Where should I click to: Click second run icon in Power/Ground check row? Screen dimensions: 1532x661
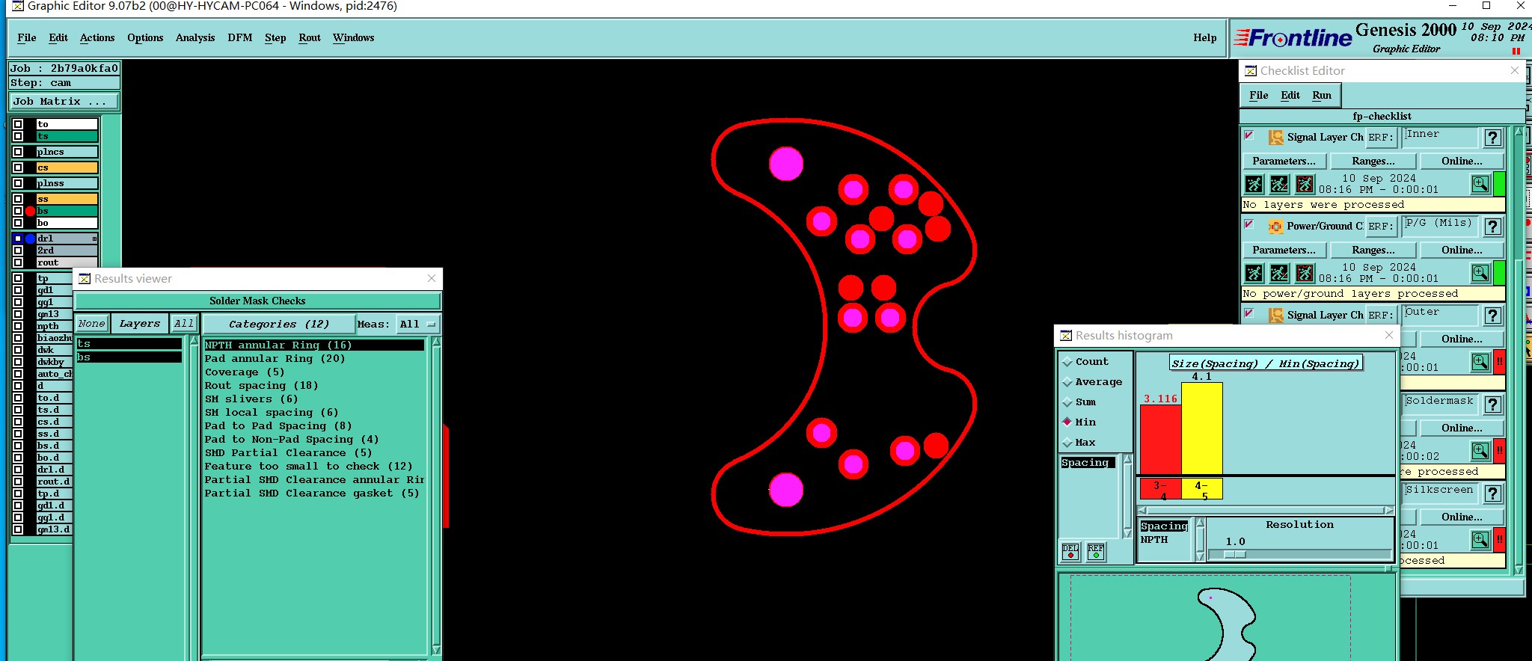coord(1279,273)
